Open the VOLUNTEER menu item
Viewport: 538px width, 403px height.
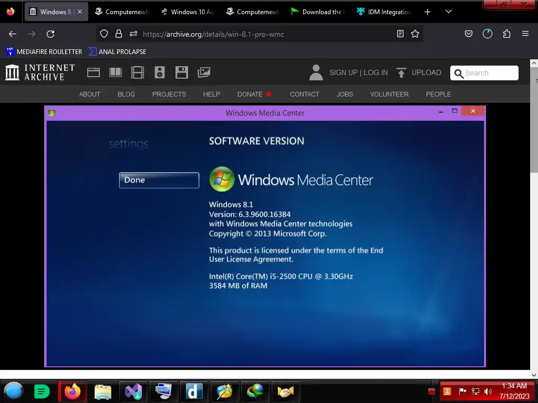tap(389, 94)
